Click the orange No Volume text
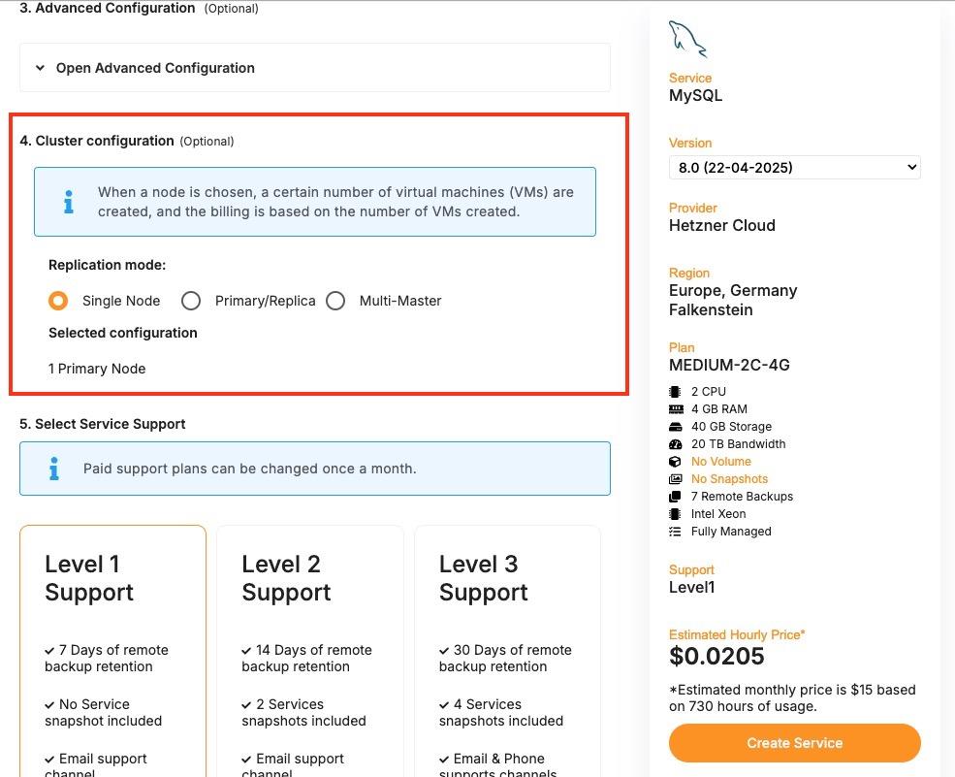The image size is (955, 777). tap(721, 461)
